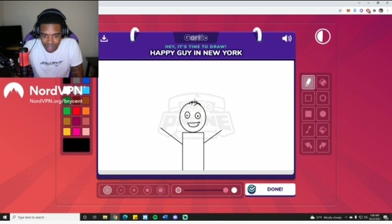Pick the yellow color swatch

point(67,132)
